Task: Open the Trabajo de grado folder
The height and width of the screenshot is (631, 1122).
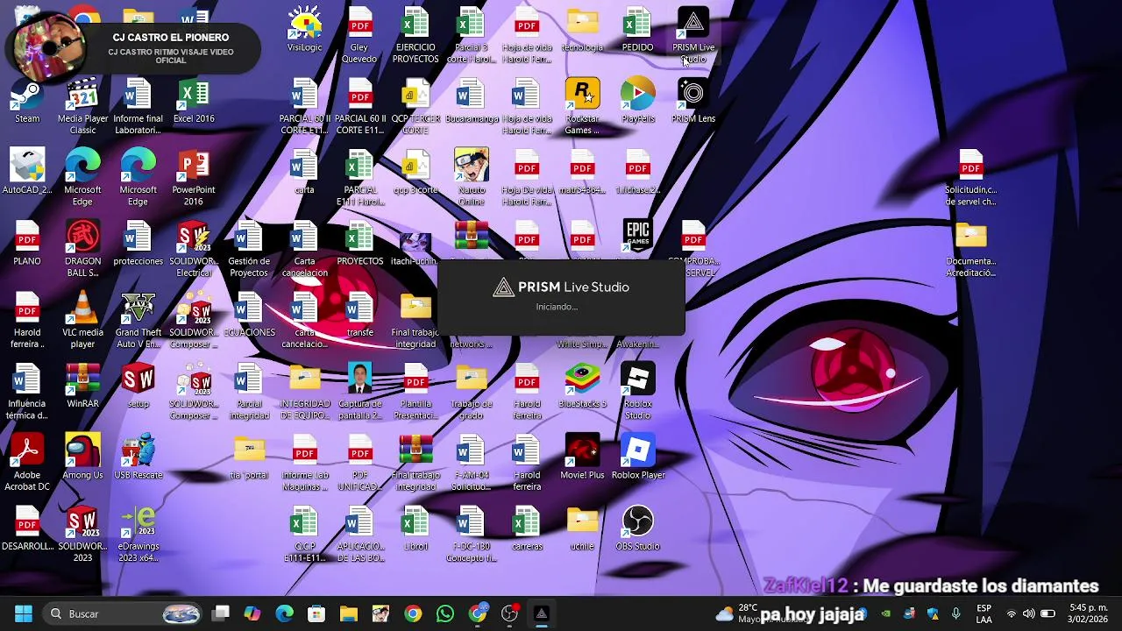Action: [x=471, y=391]
